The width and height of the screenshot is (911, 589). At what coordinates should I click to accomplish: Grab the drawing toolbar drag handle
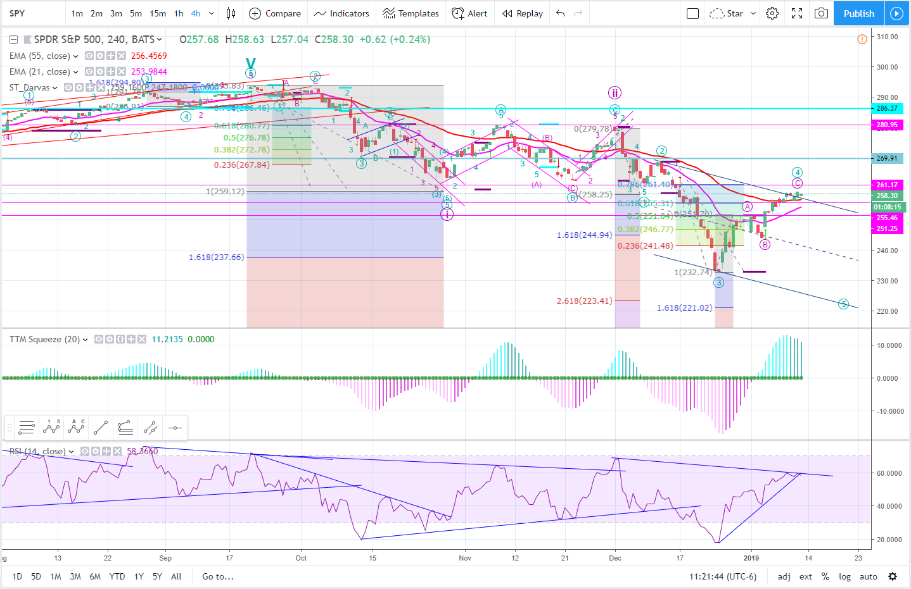pos(10,428)
